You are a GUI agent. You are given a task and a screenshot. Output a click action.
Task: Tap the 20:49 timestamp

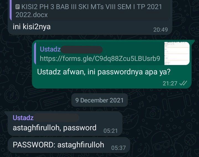pyautogui.click(x=161, y=30)
